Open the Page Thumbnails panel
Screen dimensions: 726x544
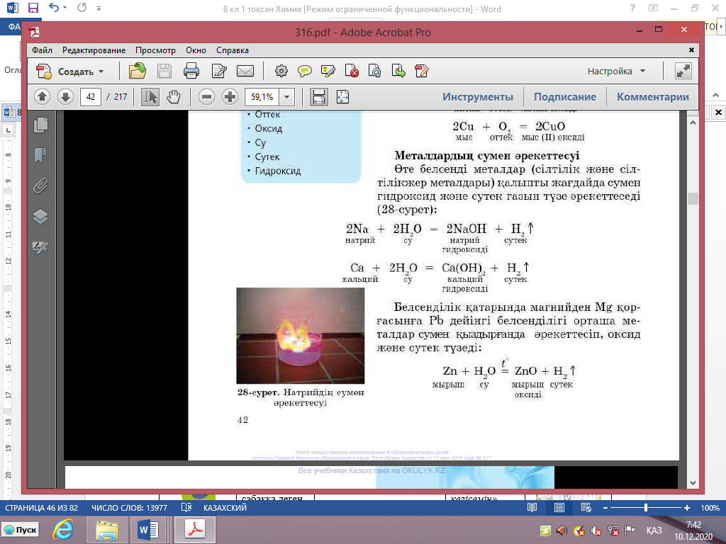(40, 124)
